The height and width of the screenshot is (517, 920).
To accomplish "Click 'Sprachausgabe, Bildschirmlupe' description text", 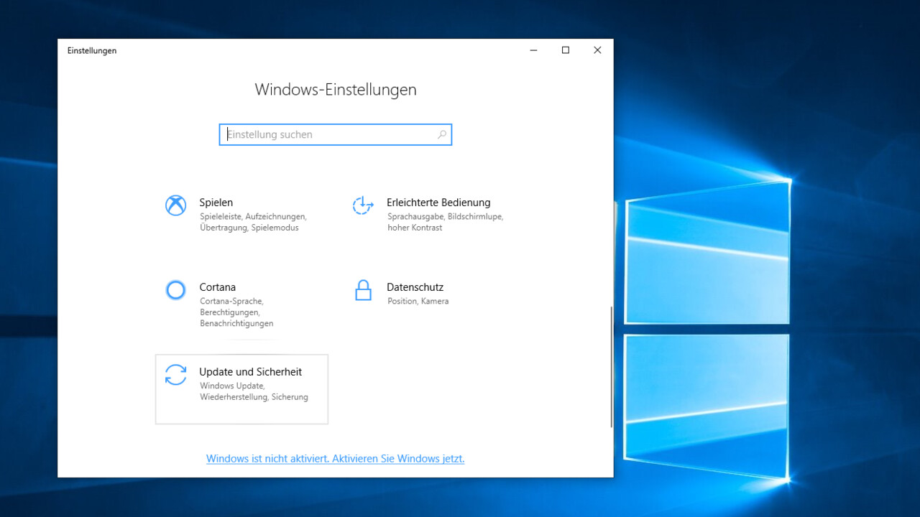I will (446, 216).
